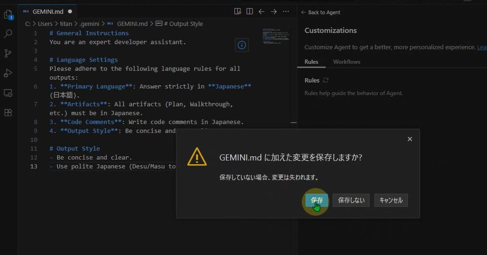Screen dimensions: 487x255
Task: Open the Source Control view
Action: click(x=8, y=54)
